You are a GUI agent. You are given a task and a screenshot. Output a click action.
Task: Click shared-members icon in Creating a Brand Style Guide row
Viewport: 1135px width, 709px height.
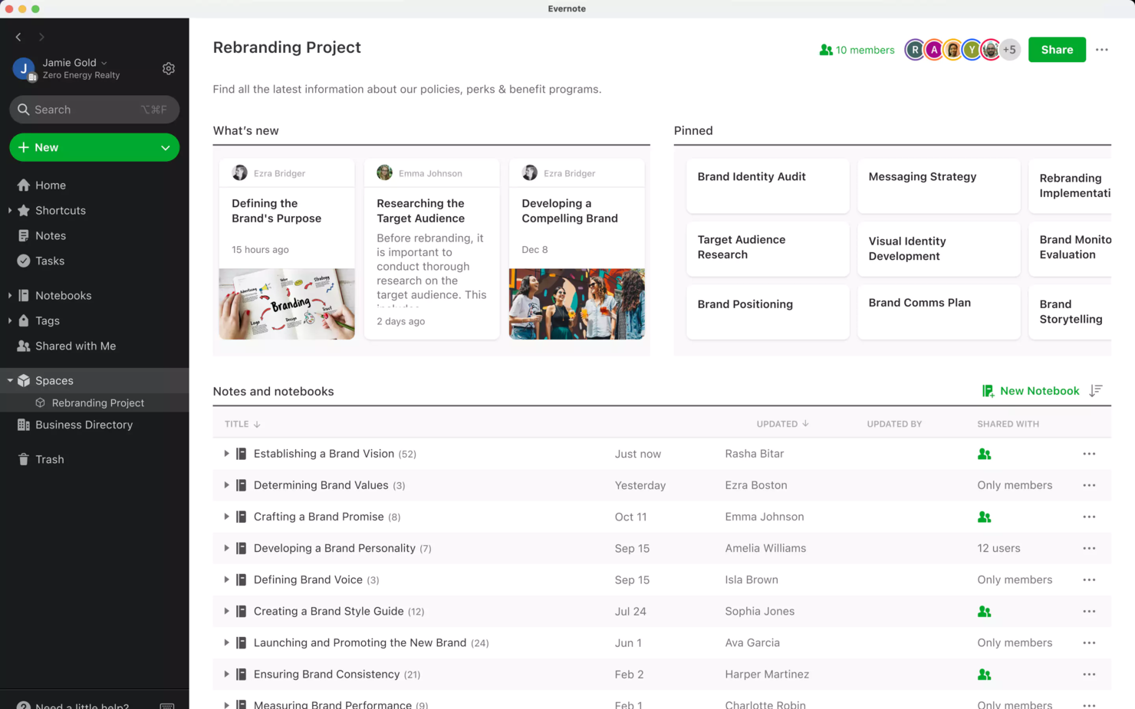(x=985, y=612)
